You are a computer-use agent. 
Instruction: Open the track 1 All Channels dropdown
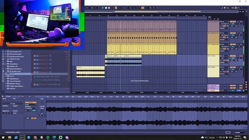pyautogui.click(x=224, y=24)
